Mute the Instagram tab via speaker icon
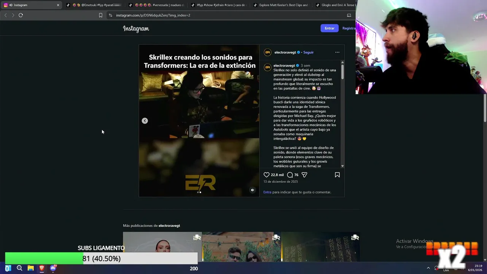Viewport: 487px width, 274px height. (11, 5)
